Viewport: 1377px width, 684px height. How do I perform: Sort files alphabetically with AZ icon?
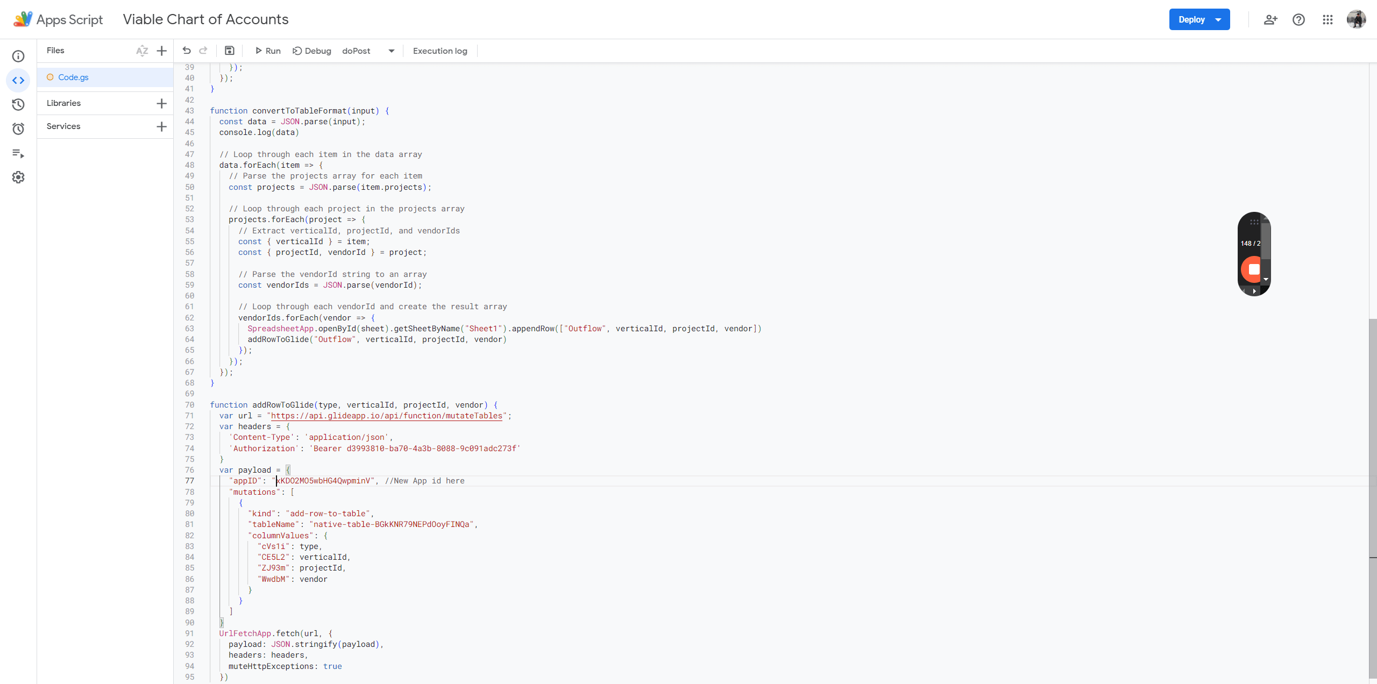[x=142, y=51]
